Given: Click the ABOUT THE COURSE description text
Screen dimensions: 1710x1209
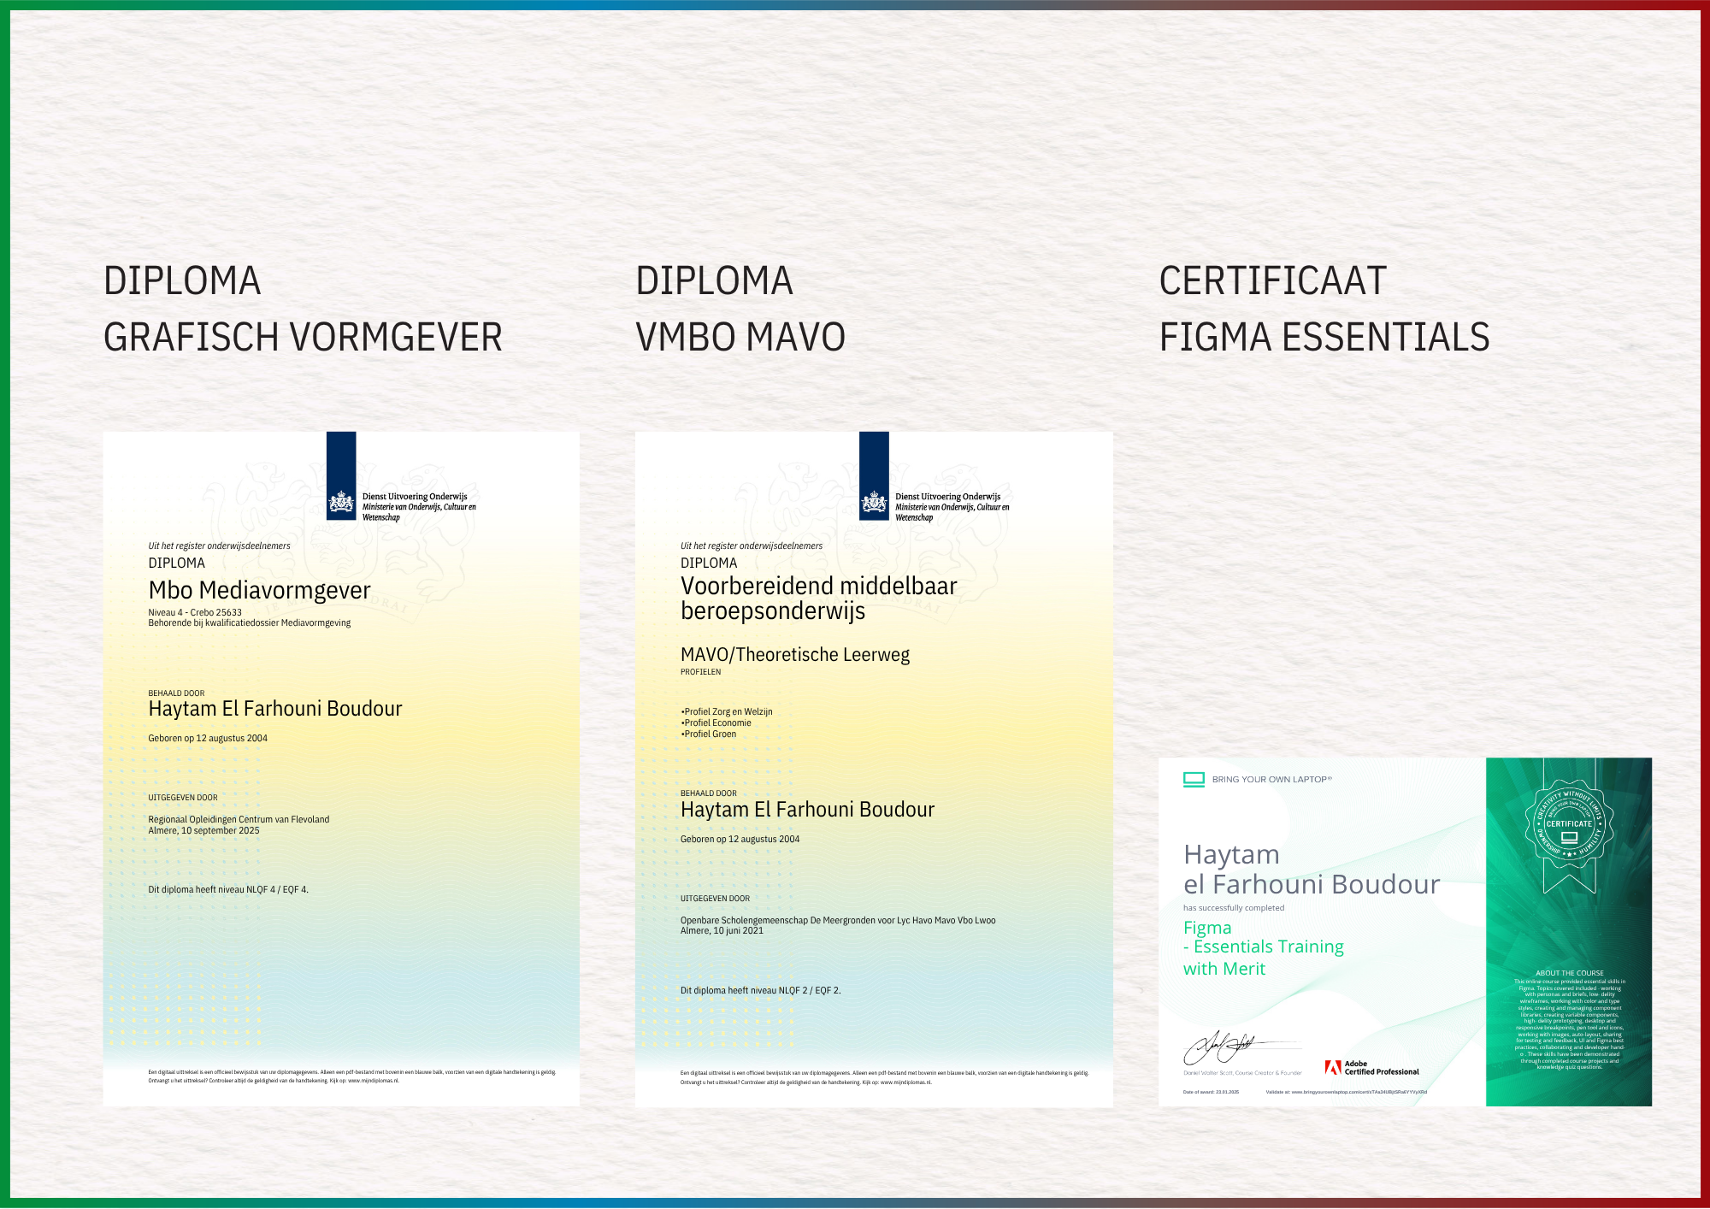Looking at the screenshot, I should click(1569, 1022).
